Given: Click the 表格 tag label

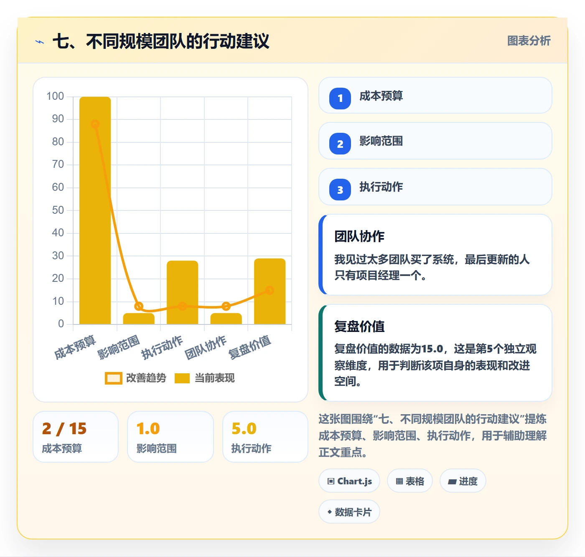Looking at the screenshot, I should [415, 481].
